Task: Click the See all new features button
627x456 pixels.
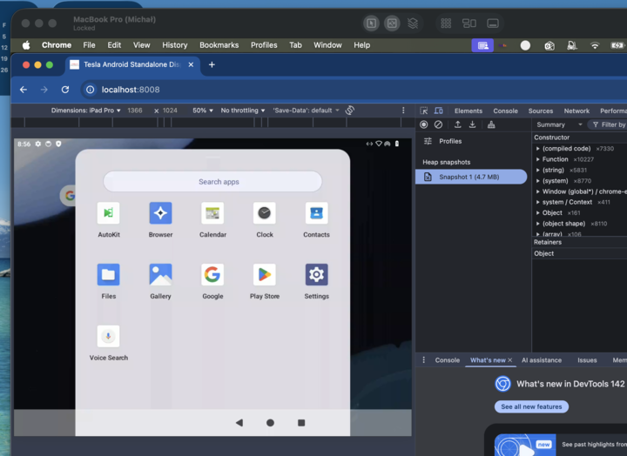Action: point(531,406)
